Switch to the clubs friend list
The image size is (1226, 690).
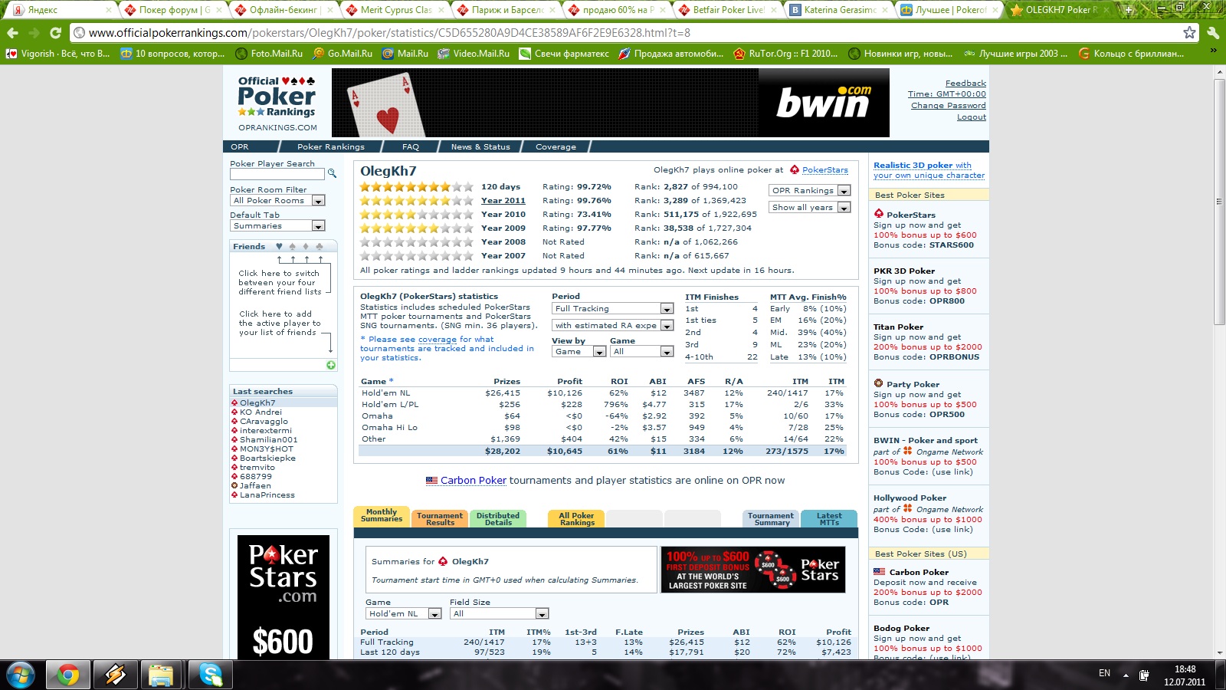[x=320, y=247]
